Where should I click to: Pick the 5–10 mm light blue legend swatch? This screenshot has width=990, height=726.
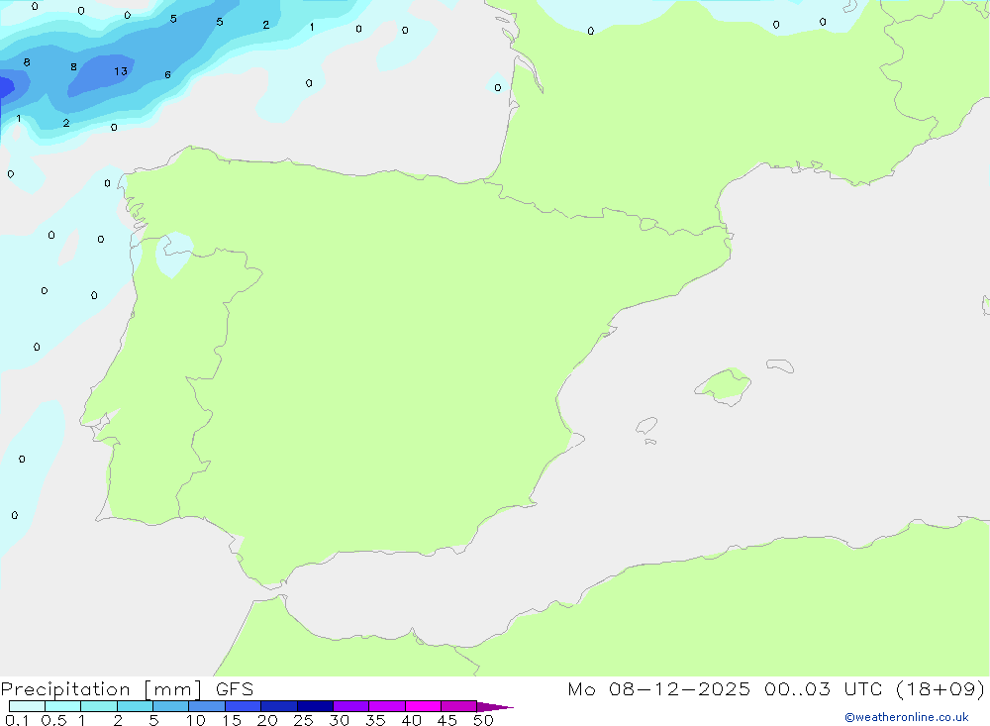pos(170,706)
